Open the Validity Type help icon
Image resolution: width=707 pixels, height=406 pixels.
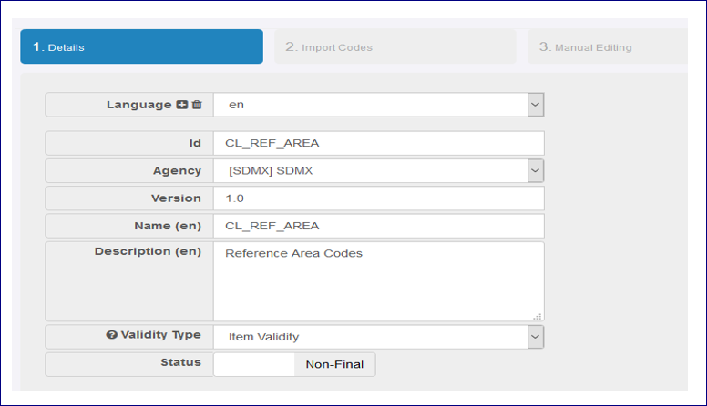tap(112, 336)
